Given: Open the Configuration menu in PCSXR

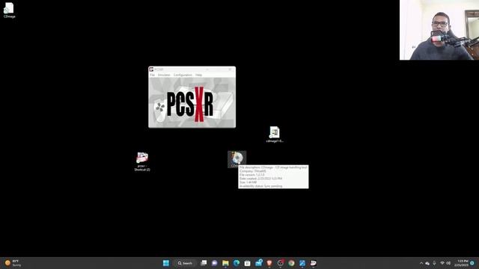Looking at the screenshot, I should [x=183, y=75].
